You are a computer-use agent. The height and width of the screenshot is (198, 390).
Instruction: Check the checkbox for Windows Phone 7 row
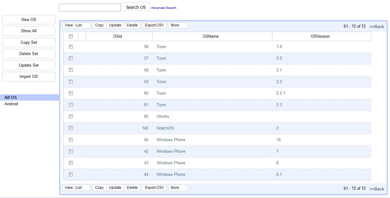point(71,151)
